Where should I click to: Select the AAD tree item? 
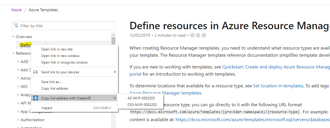pyautogui.click(x=24, y=62)
